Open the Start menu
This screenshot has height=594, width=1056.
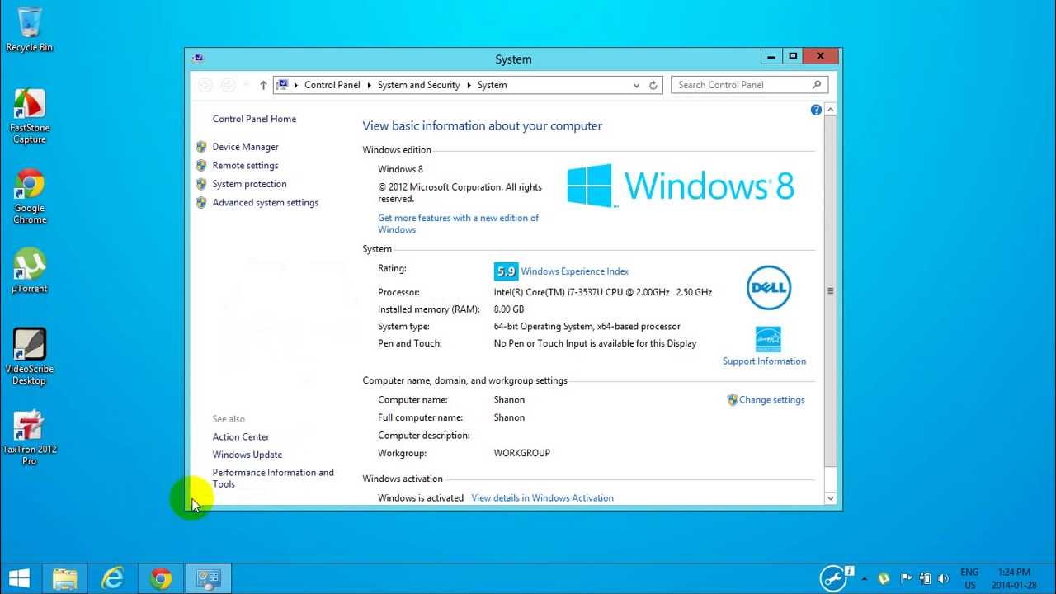tap(17, 577)
